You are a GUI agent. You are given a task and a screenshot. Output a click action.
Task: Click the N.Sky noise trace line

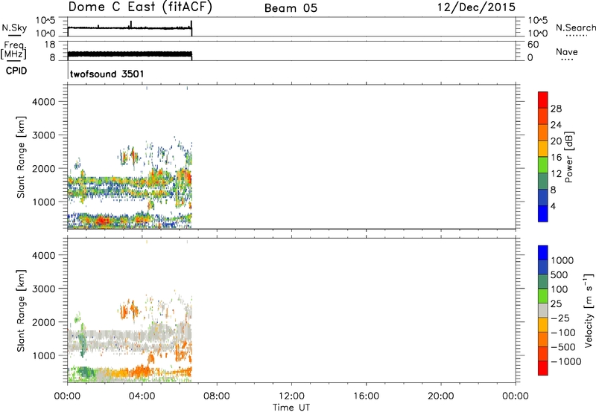pos(130,28)
